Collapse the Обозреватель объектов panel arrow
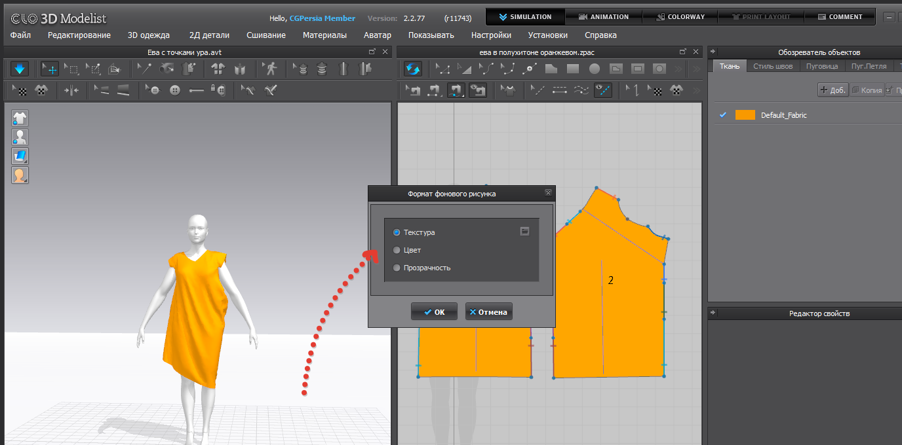 713,52
